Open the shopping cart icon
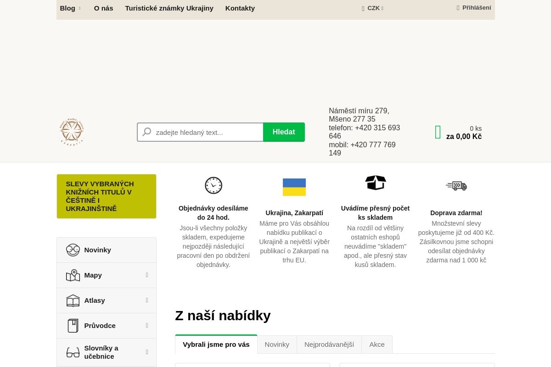The width and height of the screenshot is (551, 367). click(x=438, y=132)
